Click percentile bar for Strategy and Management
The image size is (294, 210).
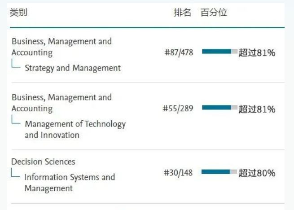pyautogui.click(x=219, y=51)
